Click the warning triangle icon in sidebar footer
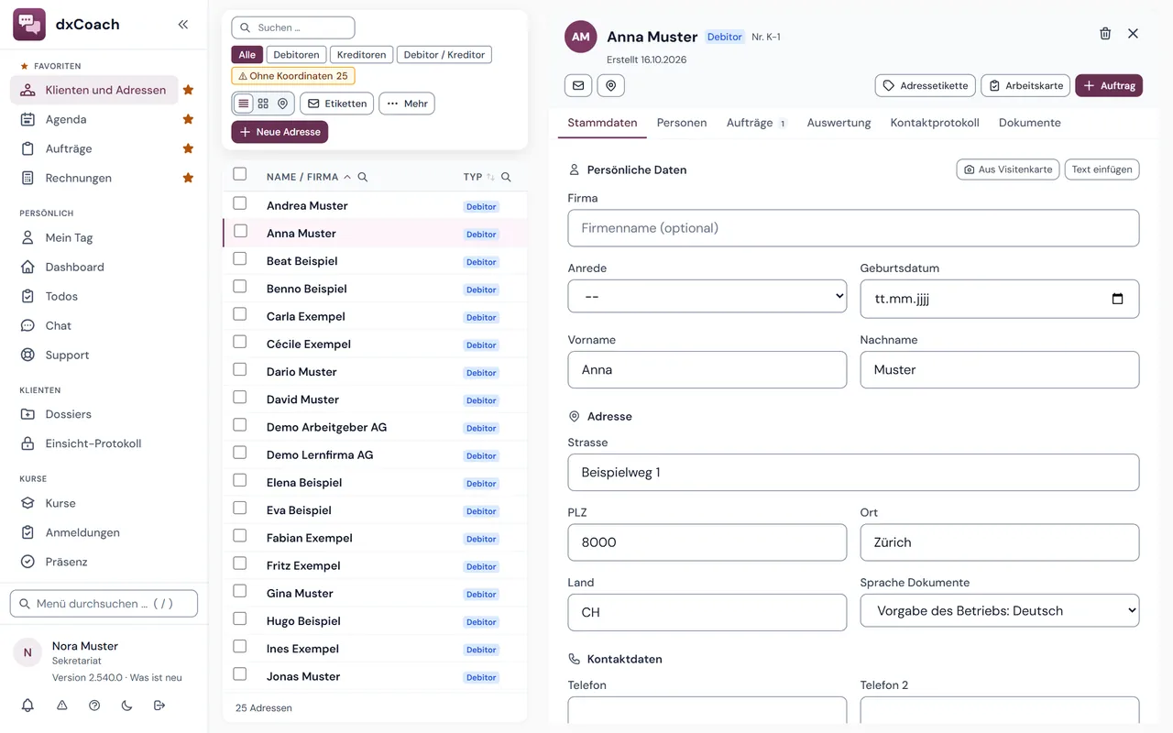The image size is (1173, 733). [x=62, y=706]
